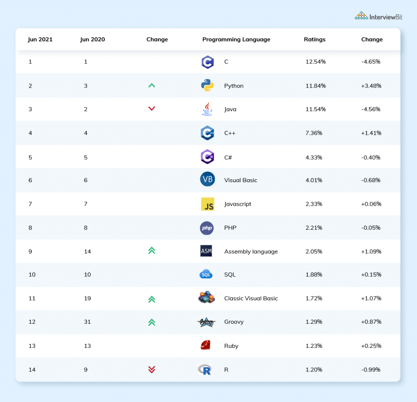Click the C++ hexagon logo

point(207,133)
